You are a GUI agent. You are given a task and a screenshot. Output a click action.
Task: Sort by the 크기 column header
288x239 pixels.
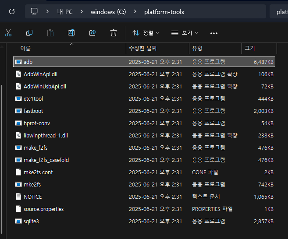pos(249,49)
